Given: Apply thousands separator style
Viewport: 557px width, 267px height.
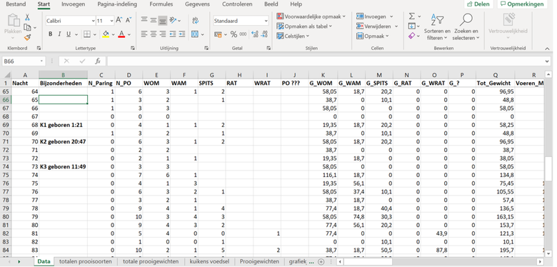Looking at the screenshot, I should point(243,34).
